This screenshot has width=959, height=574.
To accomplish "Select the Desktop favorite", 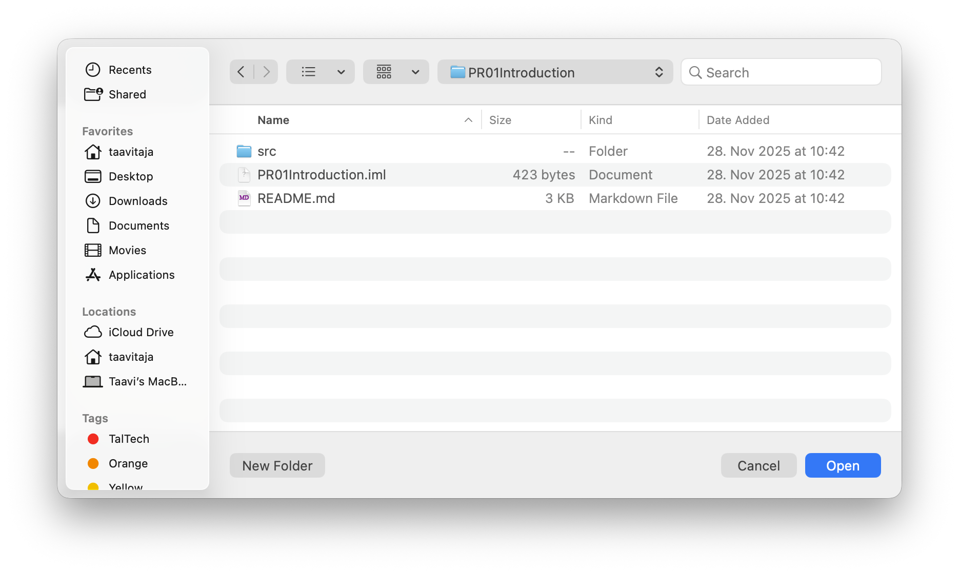I will click(x=131, y=176).
